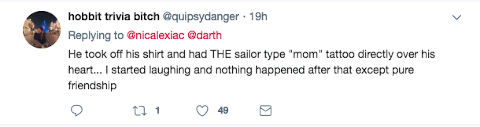The width and height of the screenshot is (480, 127).
Task: Open tweet by clicking "He took off" line
Action: tap(251, 54)
